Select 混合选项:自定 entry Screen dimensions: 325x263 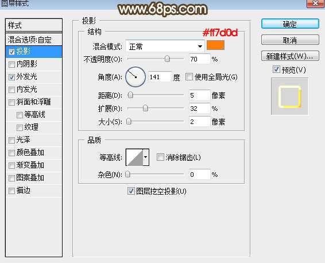tap(34, 40)
